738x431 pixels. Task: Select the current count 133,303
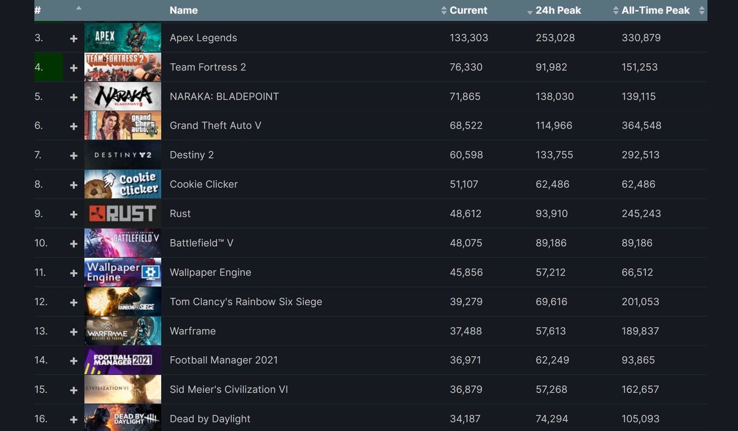coord(469,38)
